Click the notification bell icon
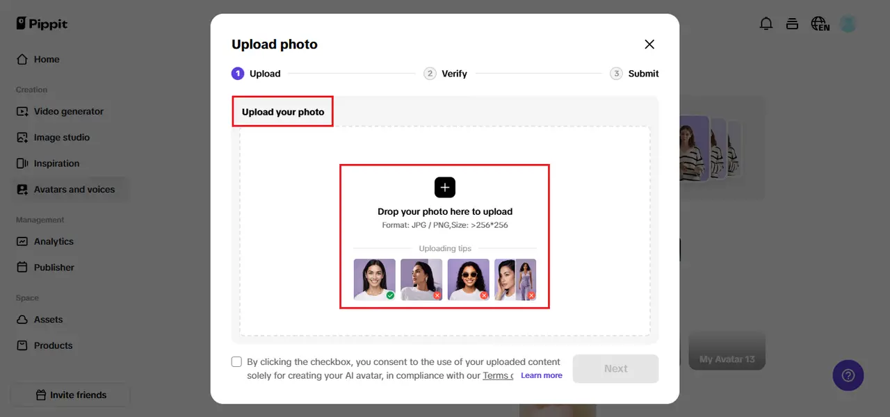Screen dimensions: 890x417 tap(766, 24)
